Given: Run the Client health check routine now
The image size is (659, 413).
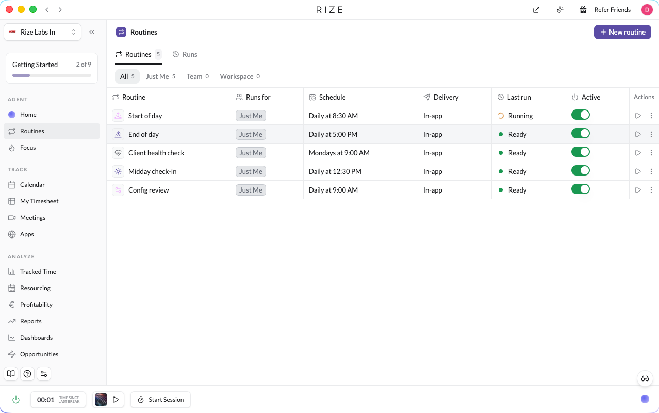Looking at the screenshot, I should point(638,153).
